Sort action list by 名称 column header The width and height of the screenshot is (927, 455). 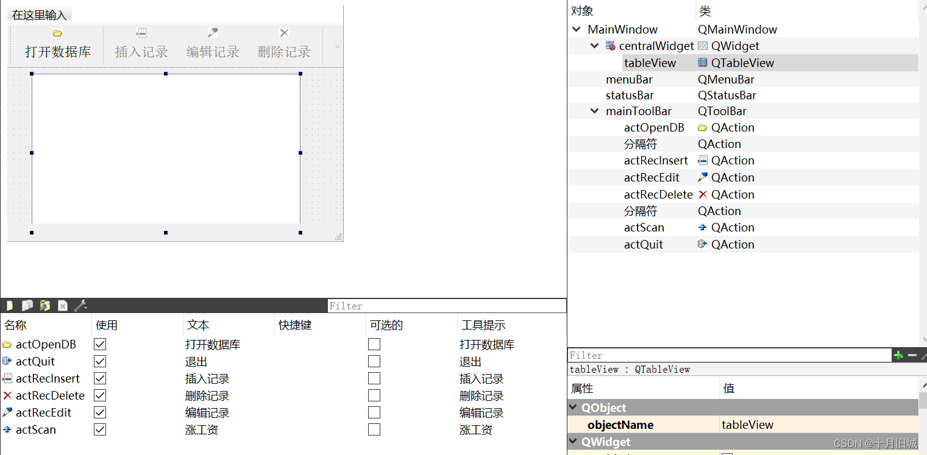pyautogui.click(x=46, y=325)
